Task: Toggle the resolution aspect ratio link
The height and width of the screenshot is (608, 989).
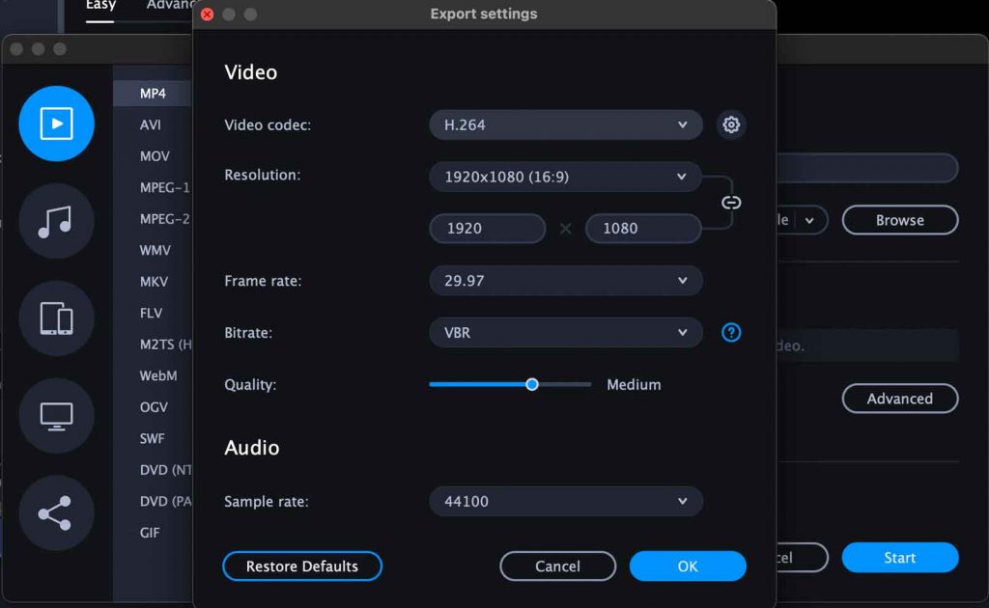Action: click(x=731, y=203)
